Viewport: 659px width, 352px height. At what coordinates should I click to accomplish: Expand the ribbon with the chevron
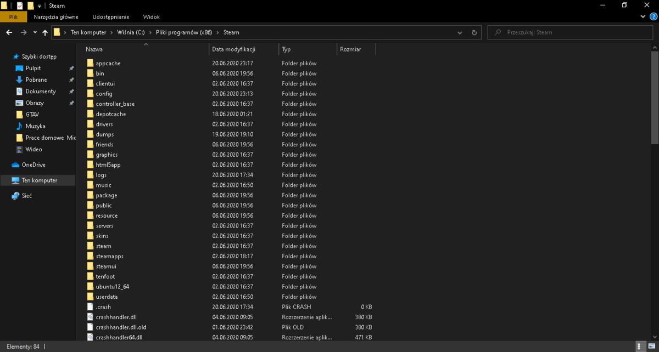tap(644, 17)
